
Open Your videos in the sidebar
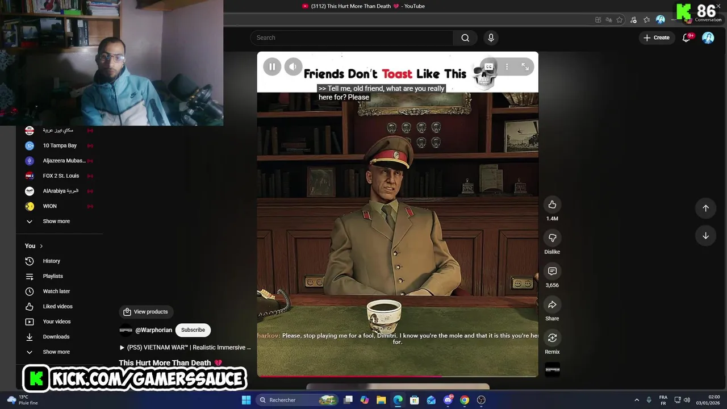[56, 322]
